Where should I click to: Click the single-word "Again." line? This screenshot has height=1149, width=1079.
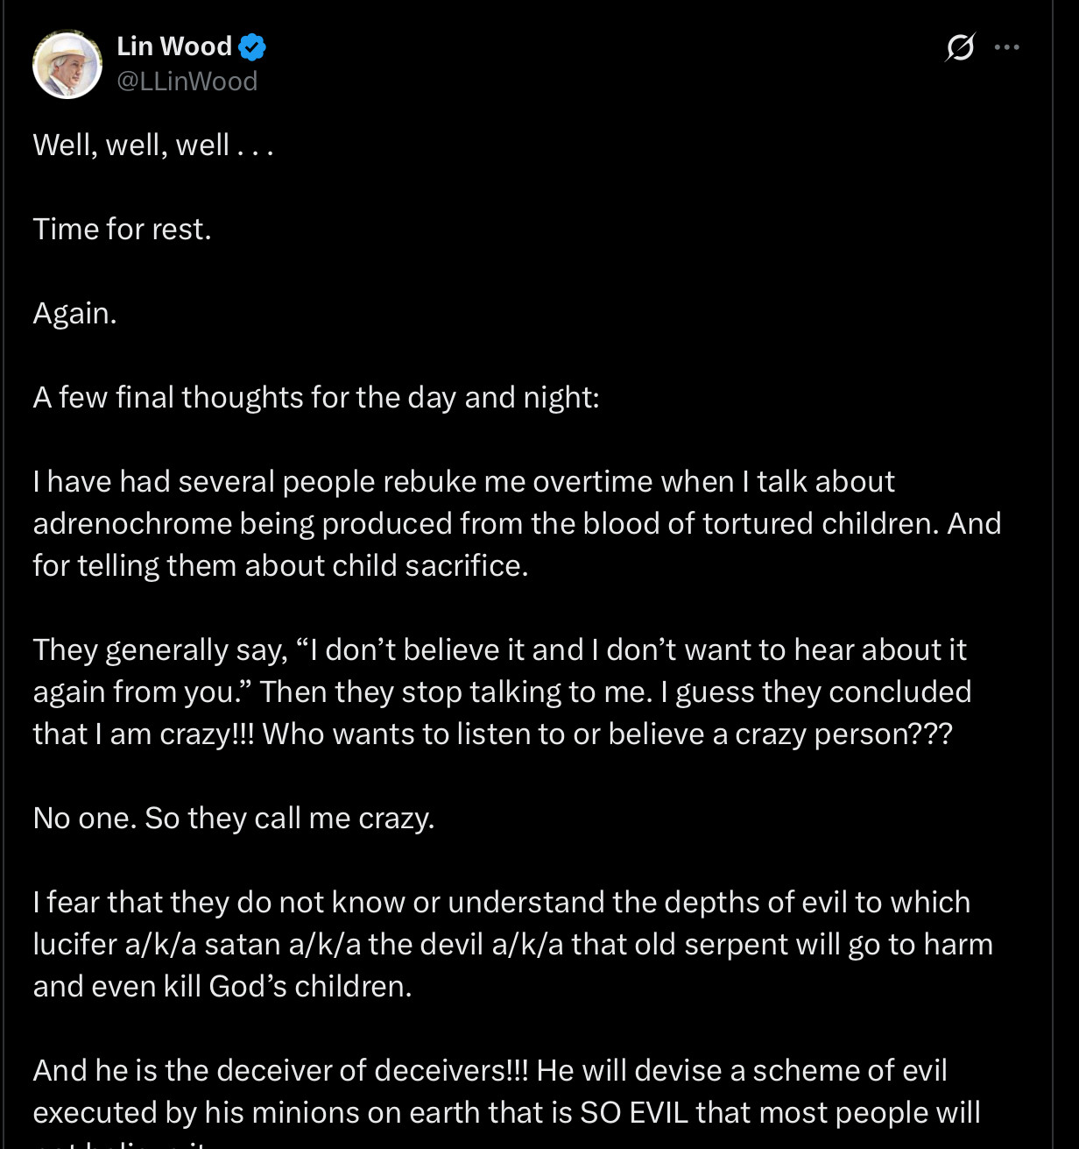74,313
